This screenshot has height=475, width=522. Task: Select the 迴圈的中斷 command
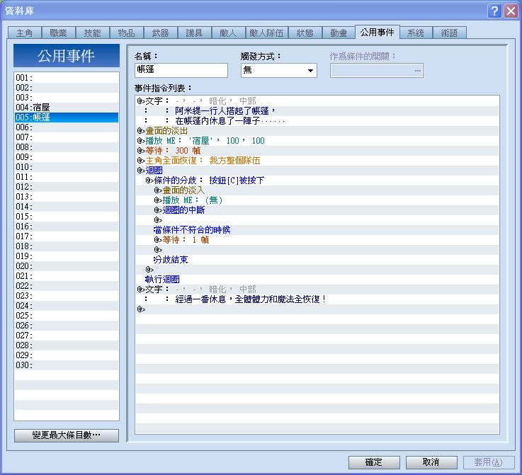tap(317, 210)
